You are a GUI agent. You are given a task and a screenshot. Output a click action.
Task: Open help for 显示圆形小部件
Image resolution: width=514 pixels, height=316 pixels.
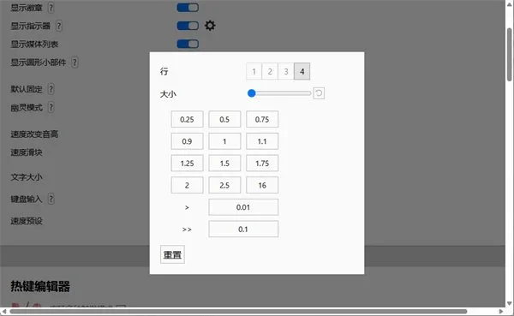pos(75,63)
